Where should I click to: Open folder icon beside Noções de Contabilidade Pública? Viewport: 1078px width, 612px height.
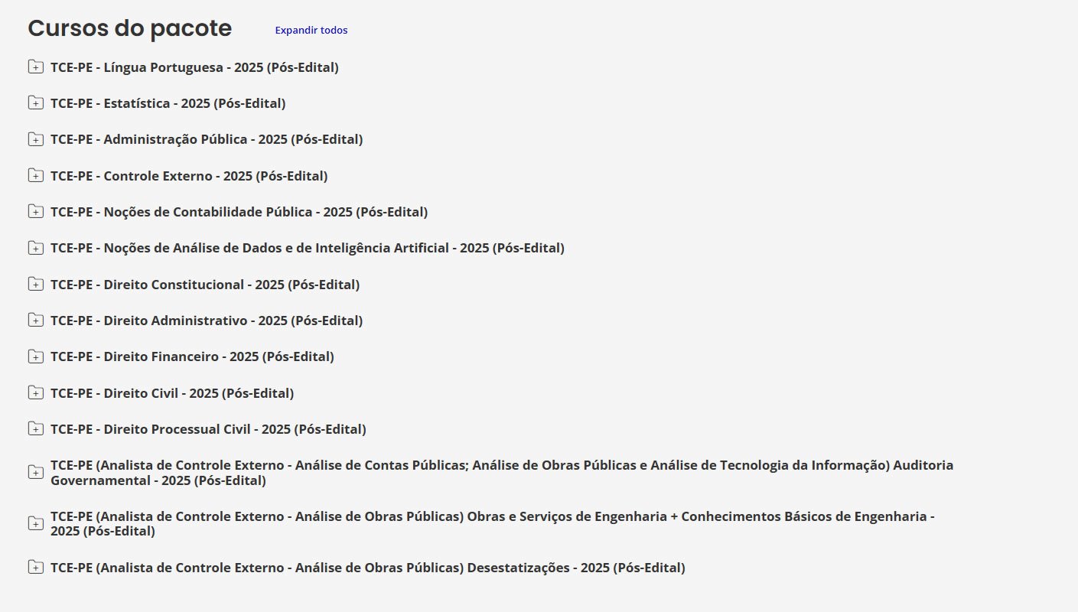(35, 212)
